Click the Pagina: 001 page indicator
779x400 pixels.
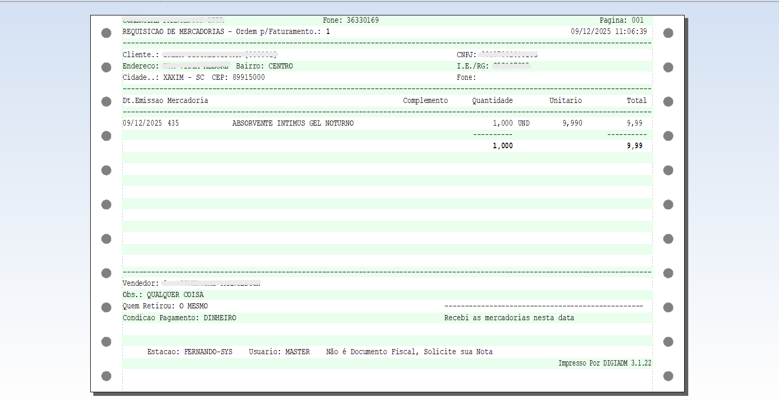[621, 20]
